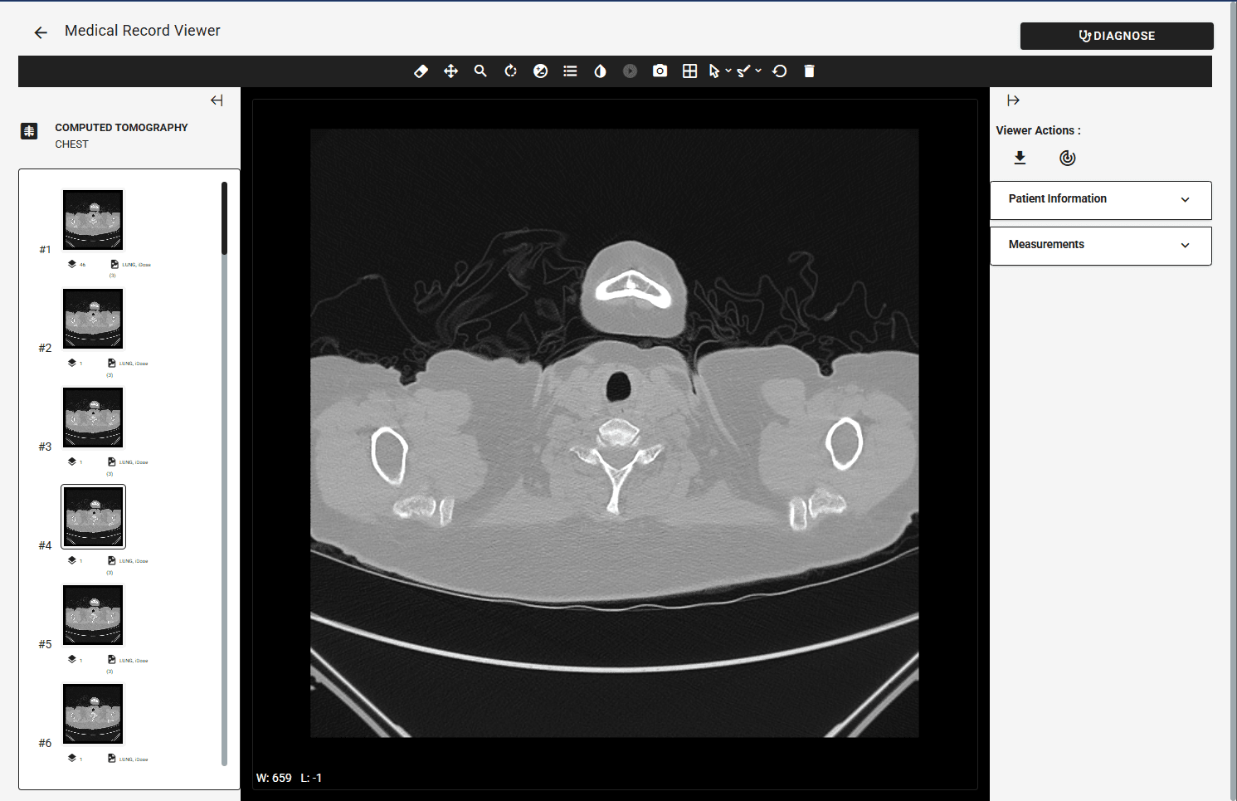
Task: Expand the Patient Information section
Action: pos(1101,200)
